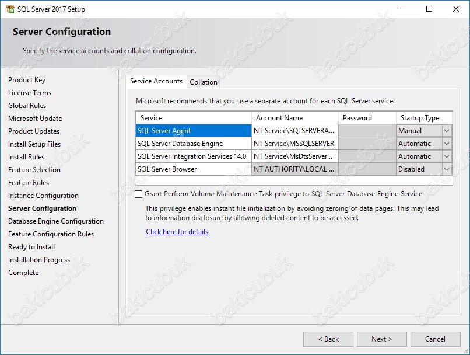Click the Next button

coord(381,339)
